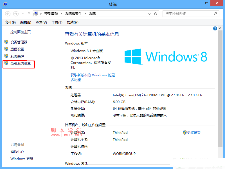Click the 安装内存(RAM): label
Image resolution: width=225 pixels, height=169 pixels.
(x=83, y=102)
